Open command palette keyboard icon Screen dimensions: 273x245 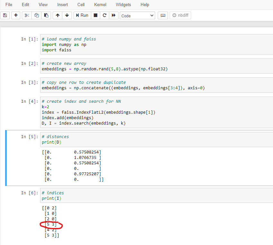coord(163,15)
